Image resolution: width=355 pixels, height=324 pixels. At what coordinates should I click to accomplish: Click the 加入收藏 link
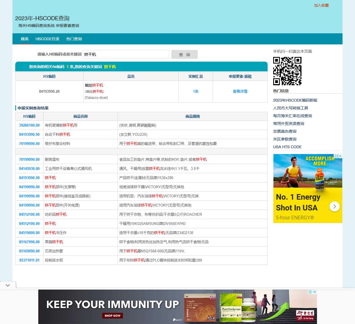click(321, 5)
